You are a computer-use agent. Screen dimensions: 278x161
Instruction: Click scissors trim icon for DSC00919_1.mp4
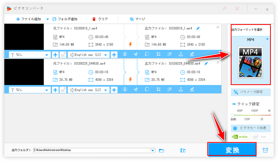135,55
